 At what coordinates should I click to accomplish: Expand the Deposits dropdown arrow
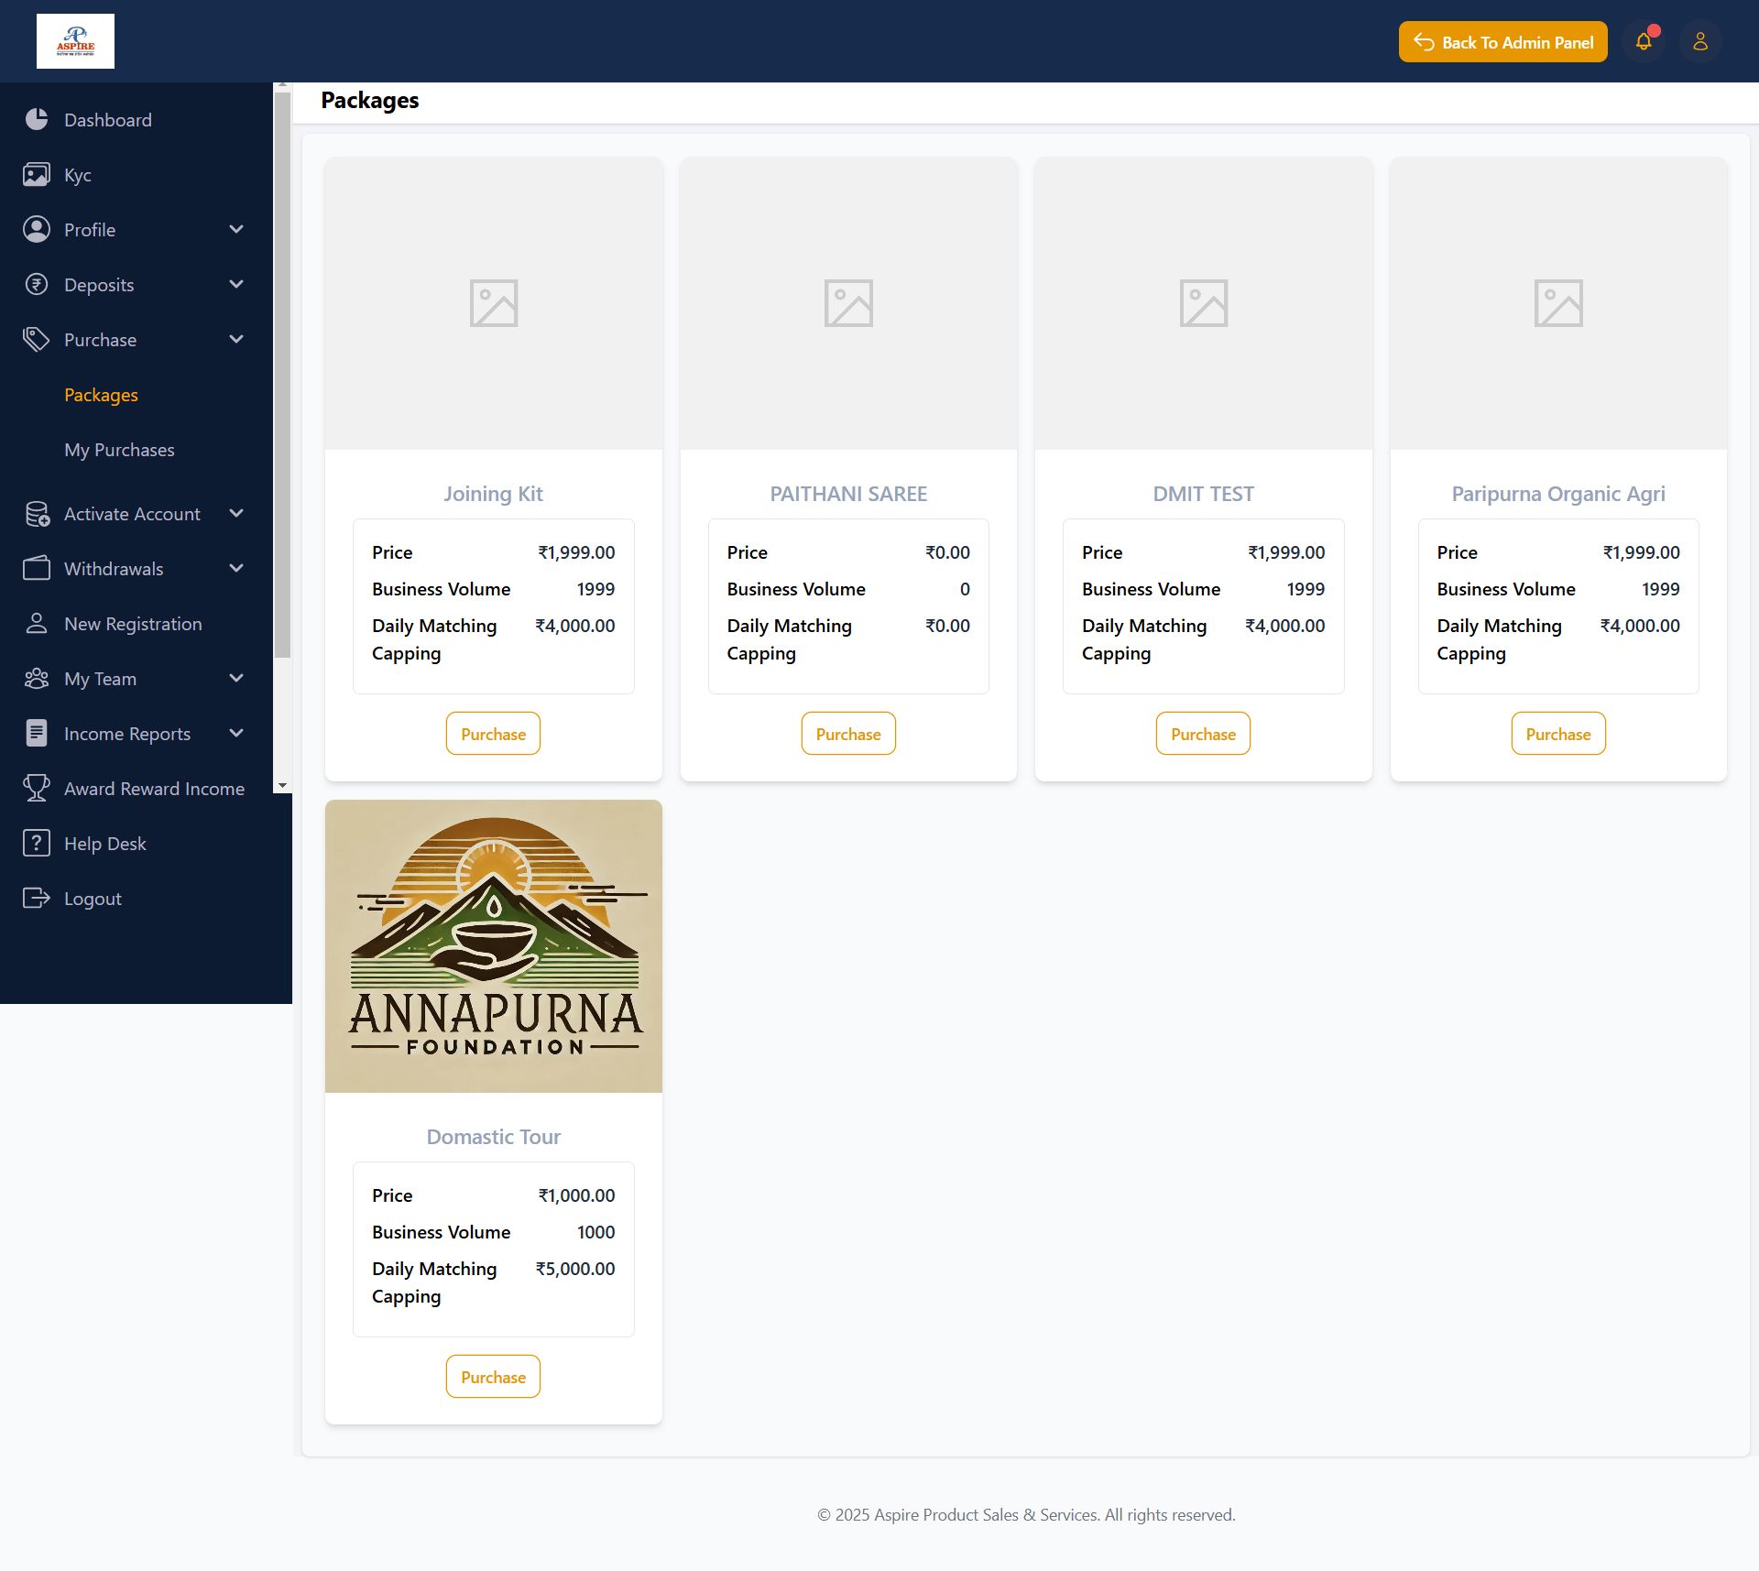236,284
